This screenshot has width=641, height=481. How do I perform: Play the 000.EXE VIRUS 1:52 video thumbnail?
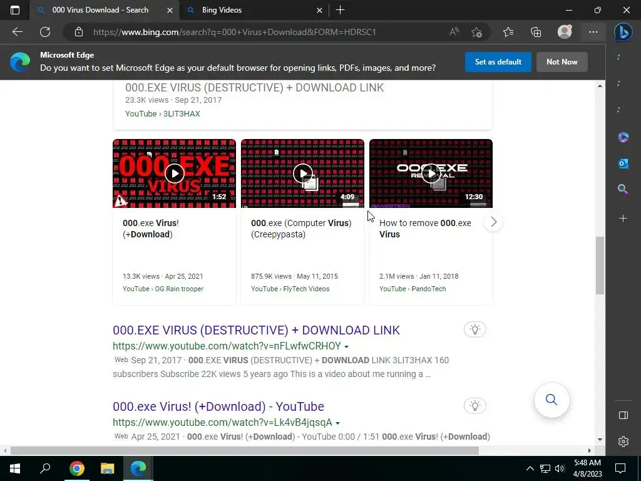coord(174,173)
